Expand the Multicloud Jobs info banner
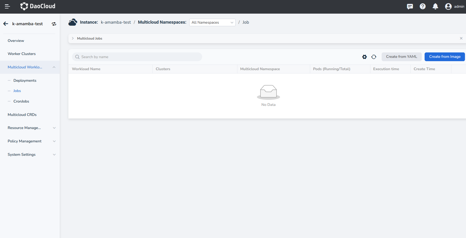 73,38
